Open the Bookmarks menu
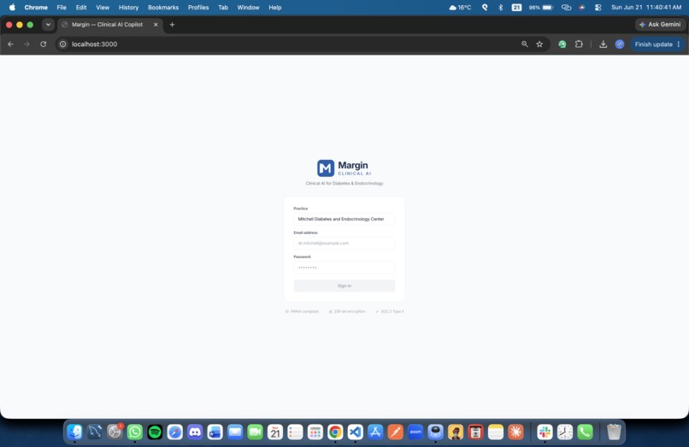The height and width of the screenshot is (447, 689). [x=163, y=8]
